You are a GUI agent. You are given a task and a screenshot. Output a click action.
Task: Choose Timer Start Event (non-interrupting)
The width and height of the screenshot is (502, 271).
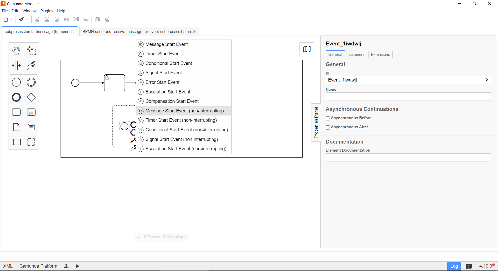pos(184,120)
